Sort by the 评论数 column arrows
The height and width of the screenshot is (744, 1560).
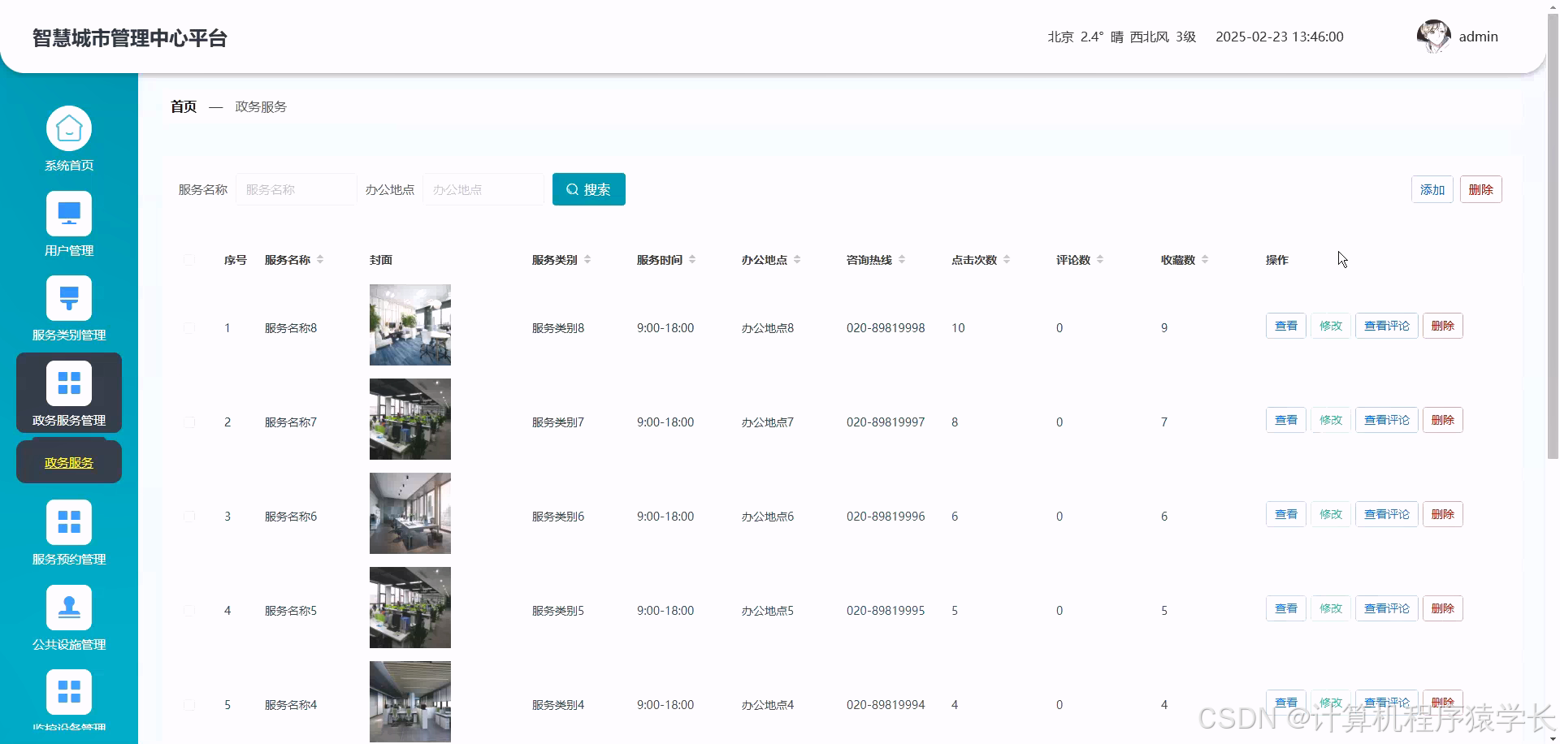[1100, 260]
